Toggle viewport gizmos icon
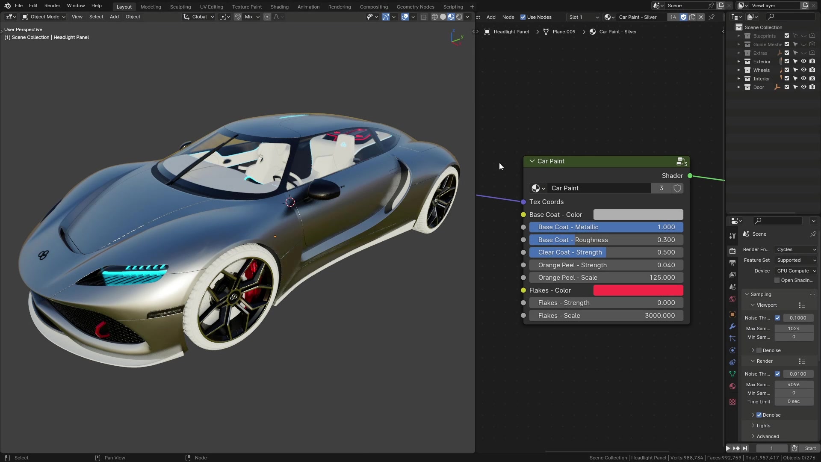Image resolution: width=821 pixels, height=462 pixels. [x=385, y=17]
